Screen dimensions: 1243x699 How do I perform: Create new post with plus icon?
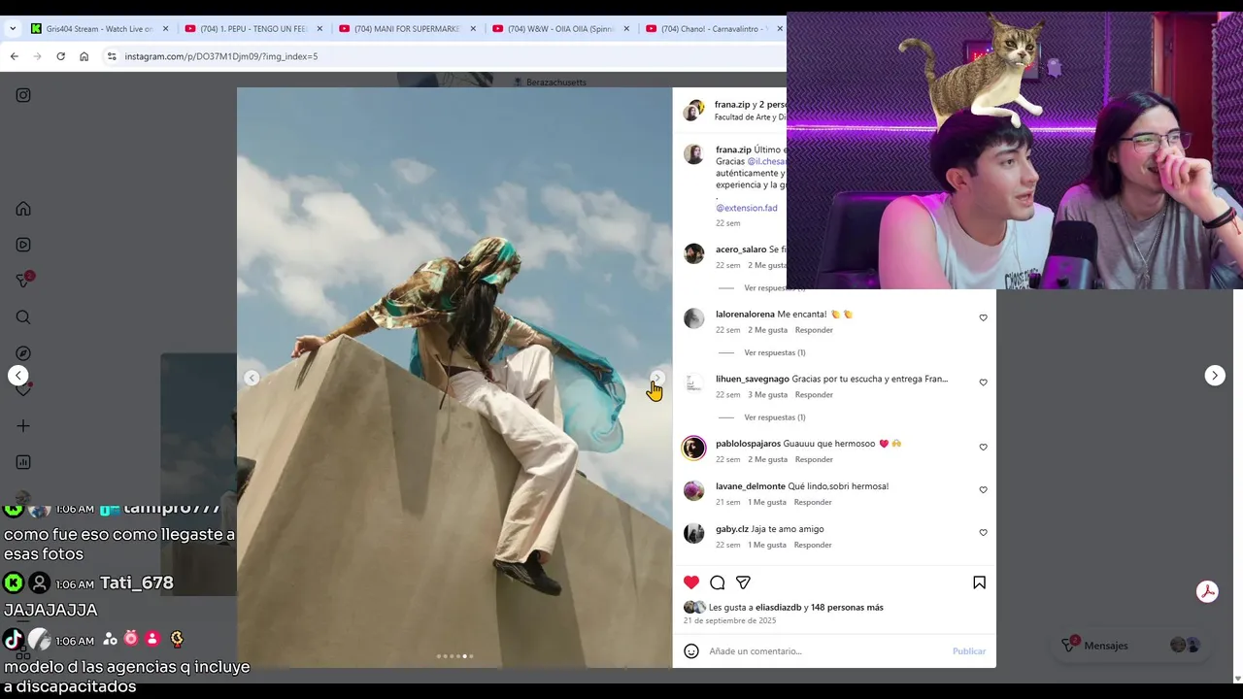click(23, 426)
